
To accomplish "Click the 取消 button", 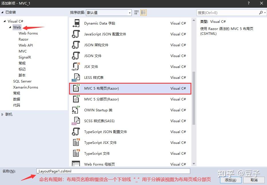I will click(x=254, y=180).
